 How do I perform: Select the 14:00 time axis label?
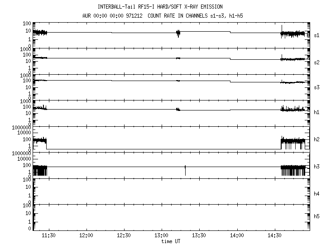pos(236,236)
